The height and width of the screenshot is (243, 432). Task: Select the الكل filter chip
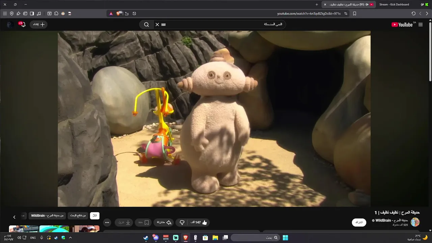coord(95,215)
